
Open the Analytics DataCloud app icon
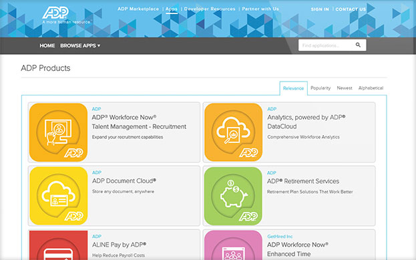pyautogui.click(x=234, y=132)
